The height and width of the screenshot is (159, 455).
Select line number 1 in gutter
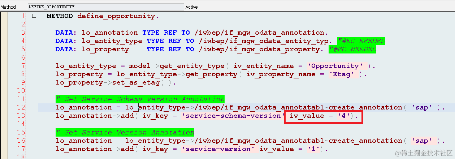[x=23, y=16]
